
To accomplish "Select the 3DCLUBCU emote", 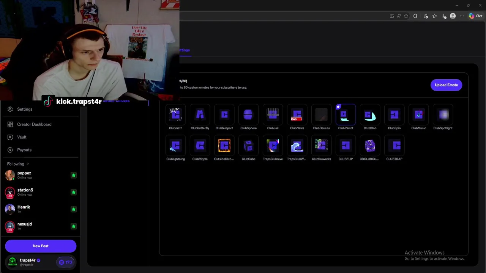I will (370, 146).
